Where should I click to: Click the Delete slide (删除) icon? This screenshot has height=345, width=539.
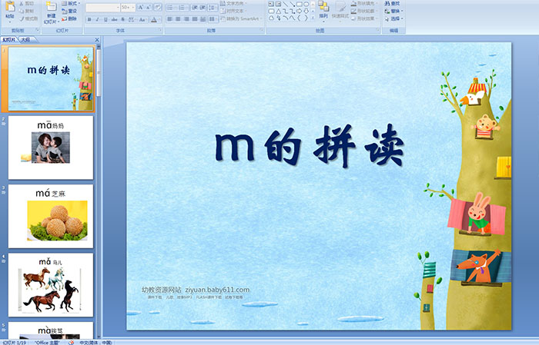(x=72, y=19)
